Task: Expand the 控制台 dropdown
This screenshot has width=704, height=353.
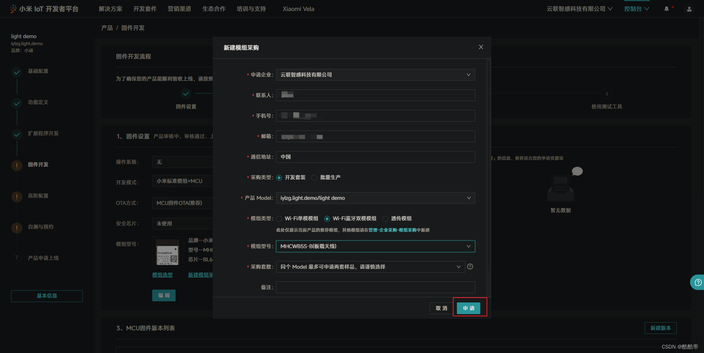Action: pyautogui.click(x=637, y=9)
